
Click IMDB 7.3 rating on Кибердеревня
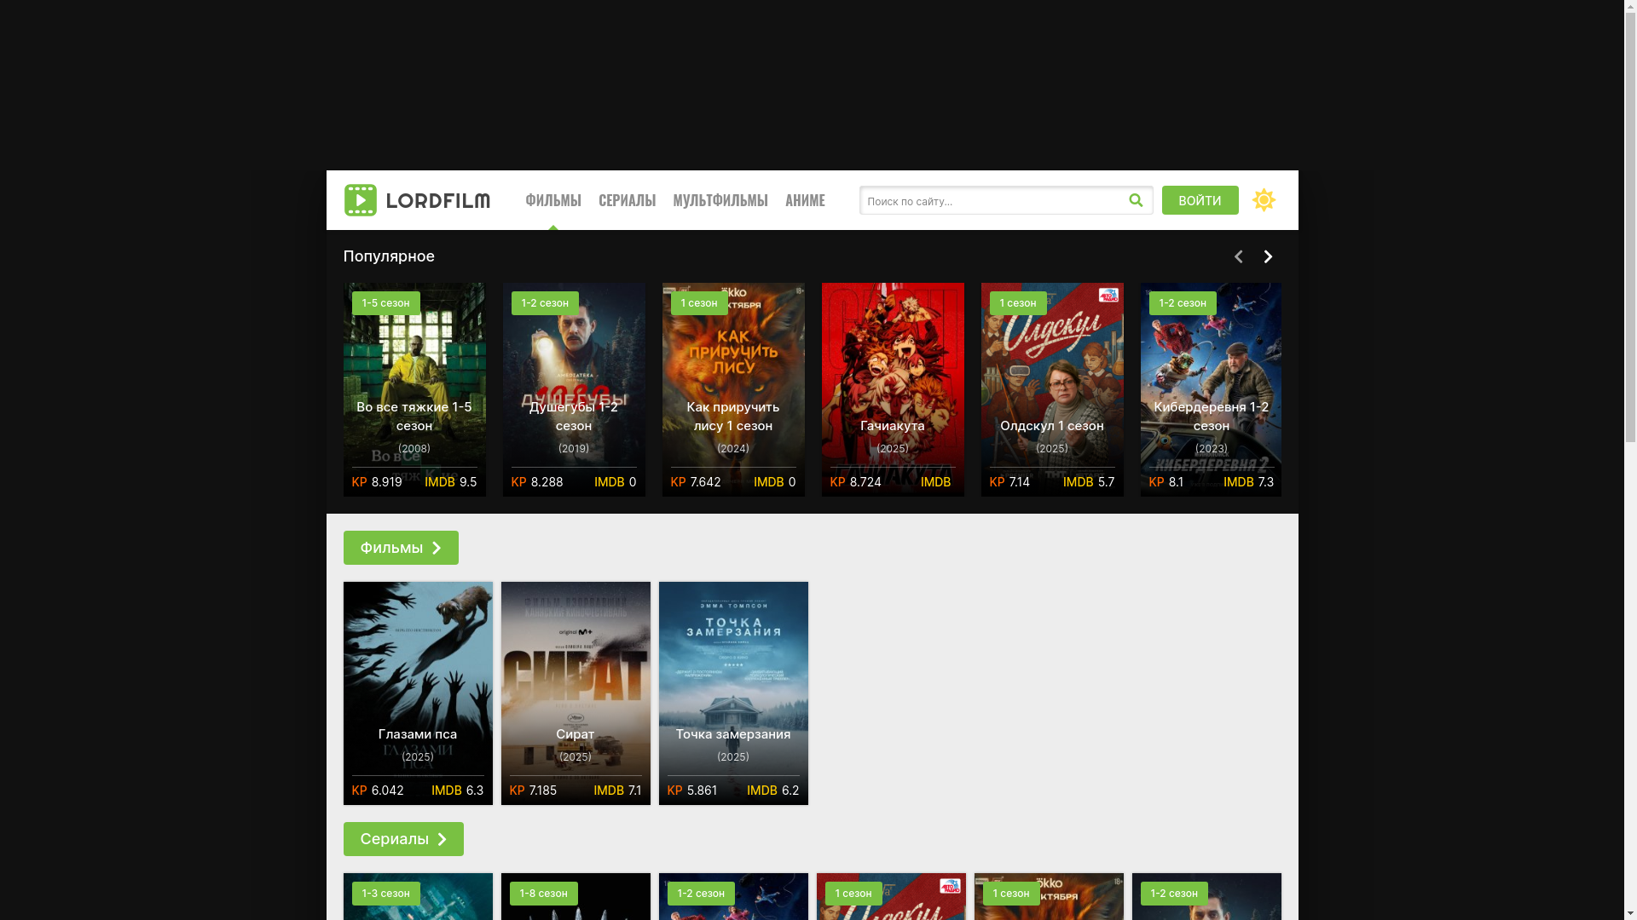(1248, 482)
